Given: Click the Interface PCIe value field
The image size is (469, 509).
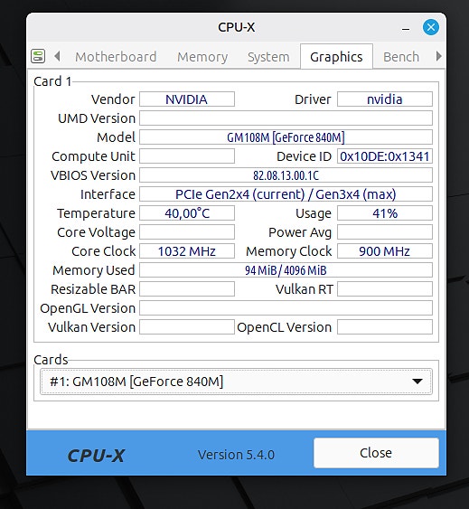Looking at the screenshot, I should pyautogui.click(x=286, y=194).
